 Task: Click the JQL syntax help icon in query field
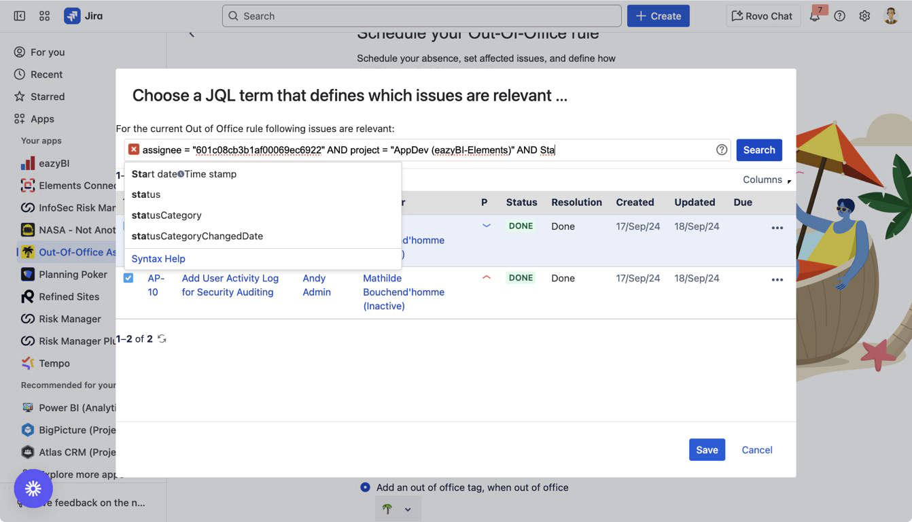tap(721, 150)
